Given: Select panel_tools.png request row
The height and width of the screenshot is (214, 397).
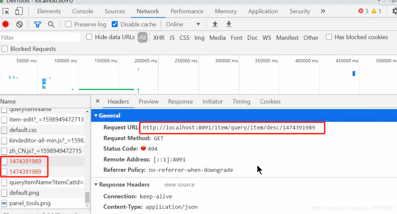Looking at the screenshot, I should tap(42, 203).
